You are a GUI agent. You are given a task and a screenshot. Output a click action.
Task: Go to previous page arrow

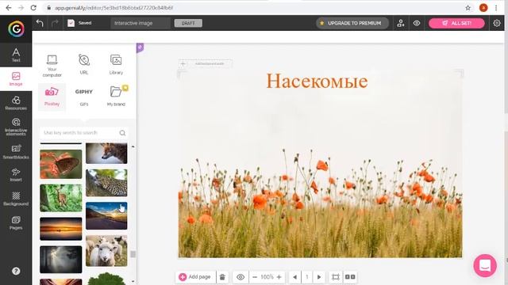294,277
